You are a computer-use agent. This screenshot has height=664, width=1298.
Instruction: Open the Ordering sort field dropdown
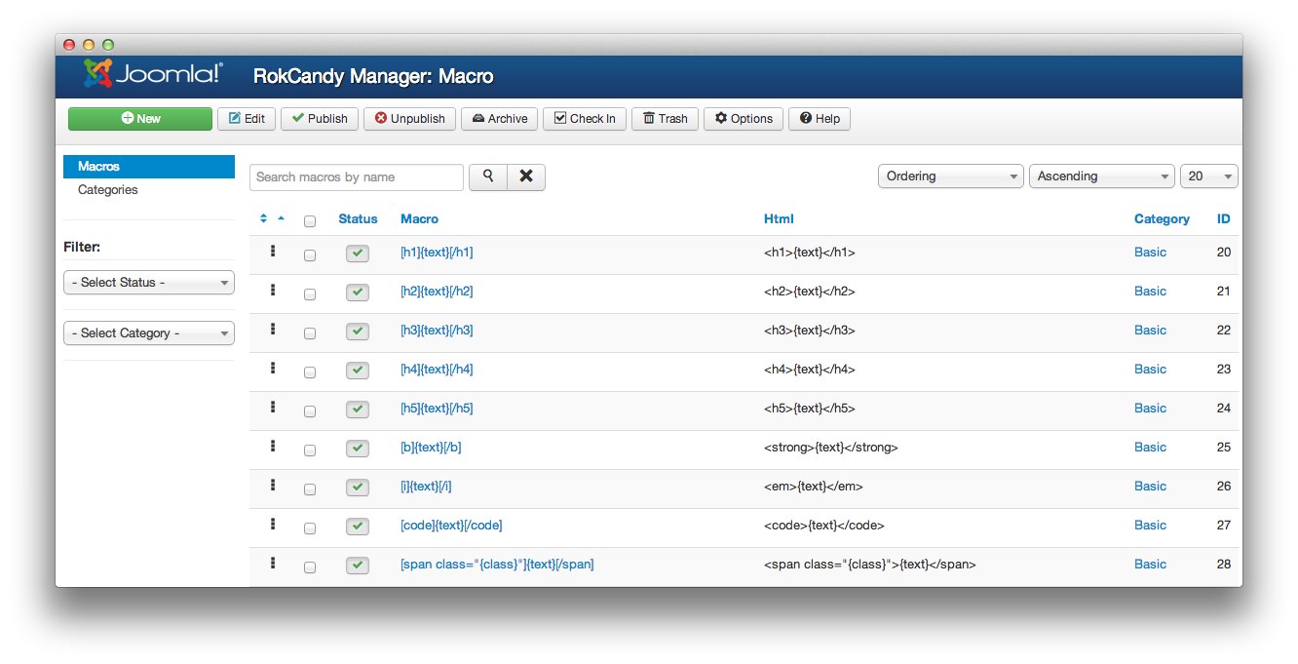click(x=951, y=176)
